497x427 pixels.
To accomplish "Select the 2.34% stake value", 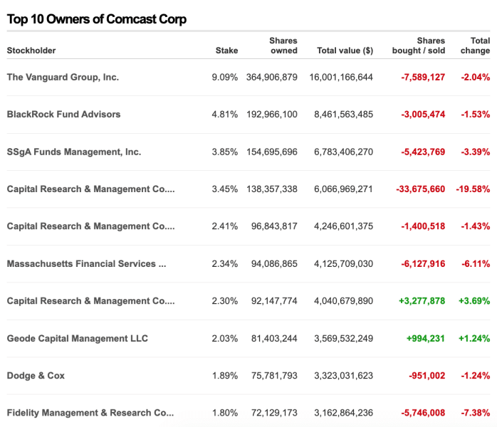I will (225, 263).
